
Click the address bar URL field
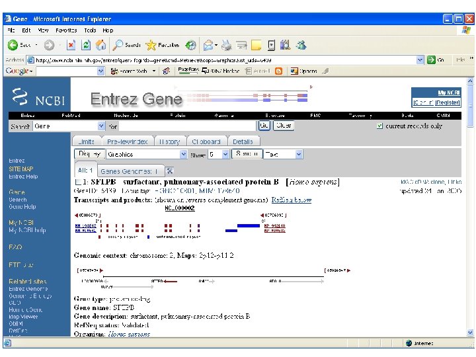coord(221,59)
